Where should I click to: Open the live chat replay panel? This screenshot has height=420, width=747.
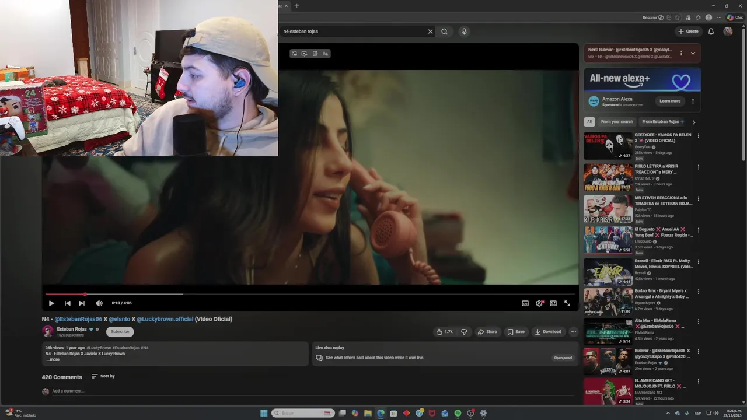pyautogui.click(x=563, y=358)
